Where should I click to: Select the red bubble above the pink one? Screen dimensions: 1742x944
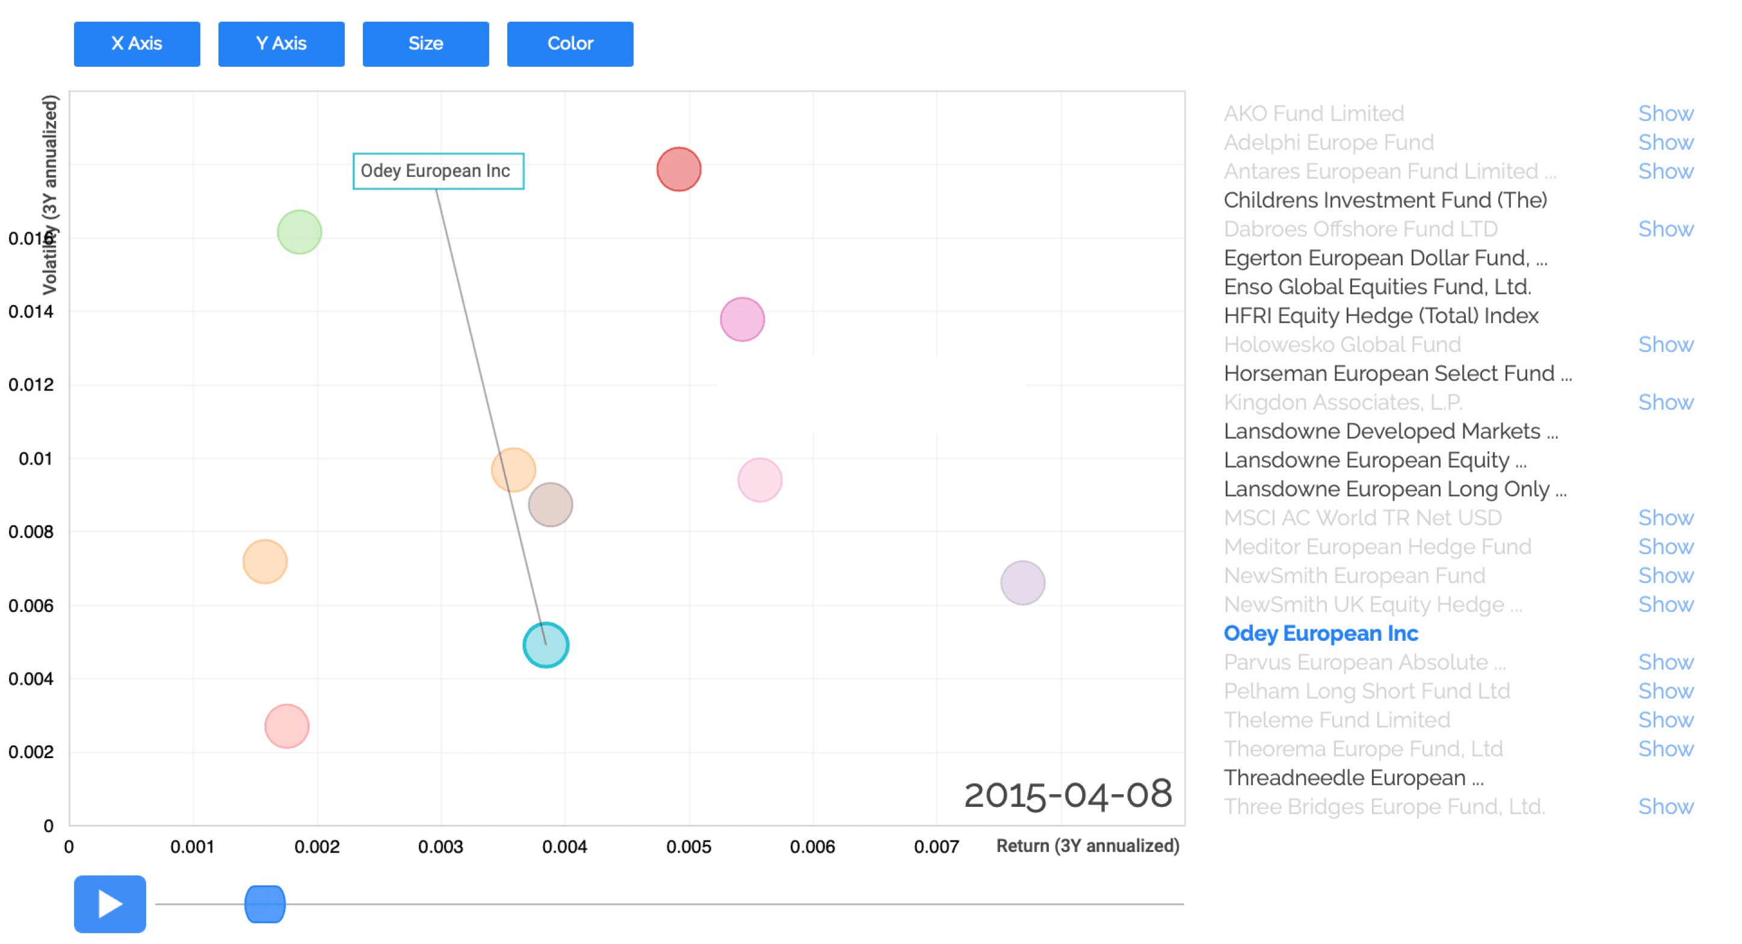(679, 169)
